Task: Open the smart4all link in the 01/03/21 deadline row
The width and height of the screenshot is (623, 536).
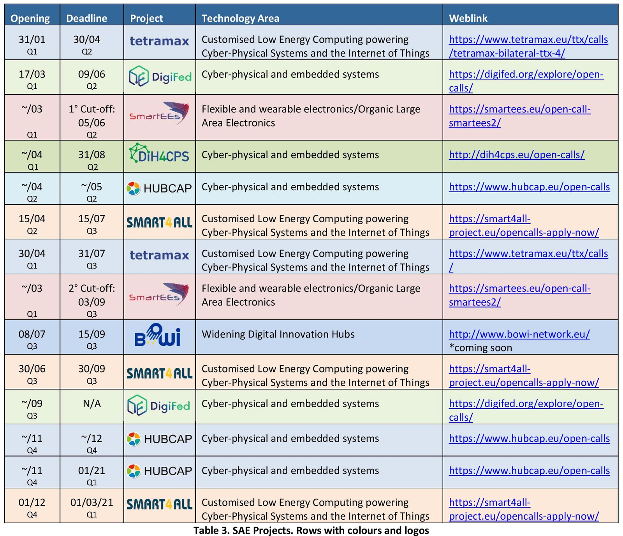Action: point(524,509)
